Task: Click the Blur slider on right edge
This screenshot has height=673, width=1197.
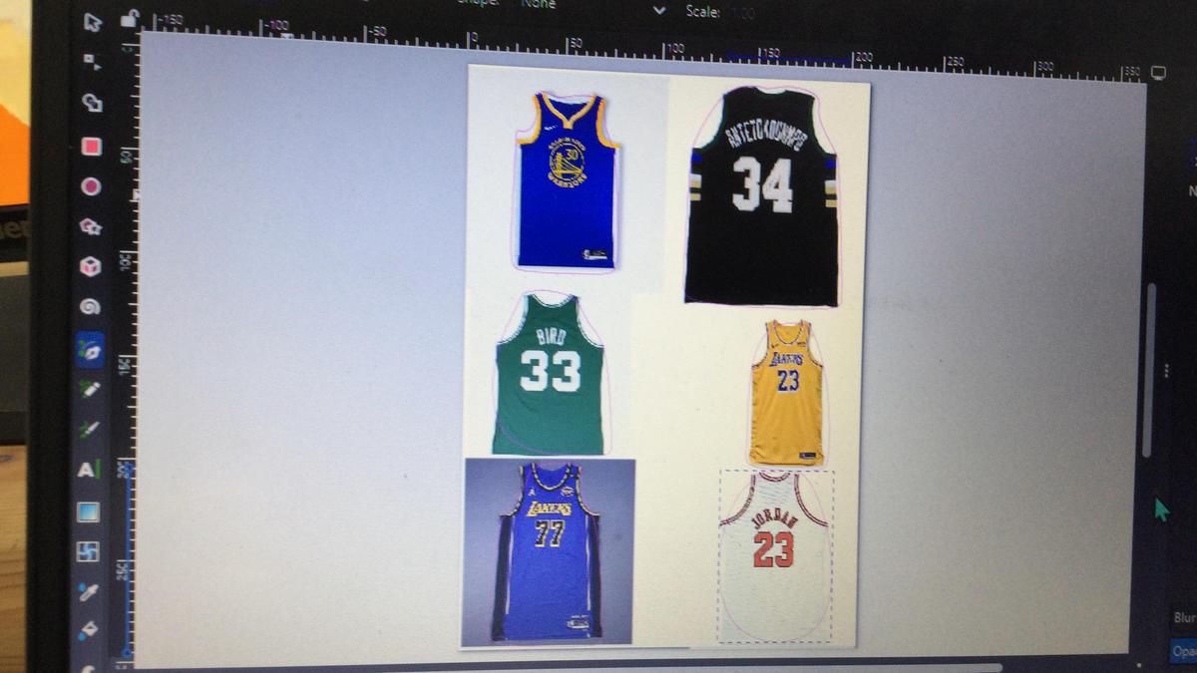Action: (x=1184, y=619)
